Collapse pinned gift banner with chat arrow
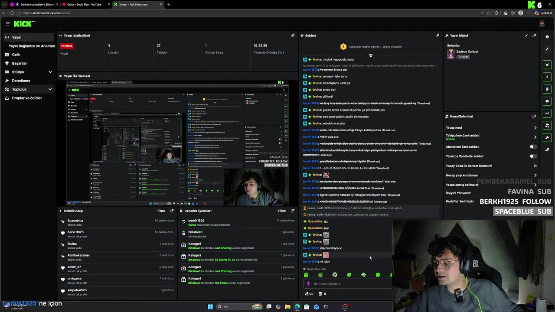This screenshot has height=312, width=555. click(371, 55)
